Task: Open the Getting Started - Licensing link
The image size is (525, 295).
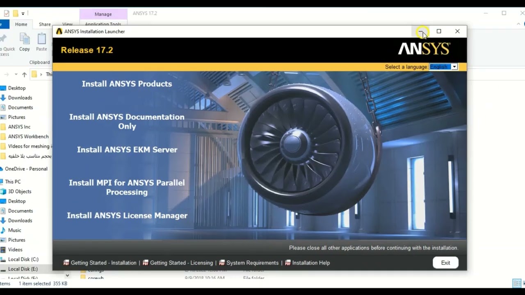Action: (x=181, y=263)
